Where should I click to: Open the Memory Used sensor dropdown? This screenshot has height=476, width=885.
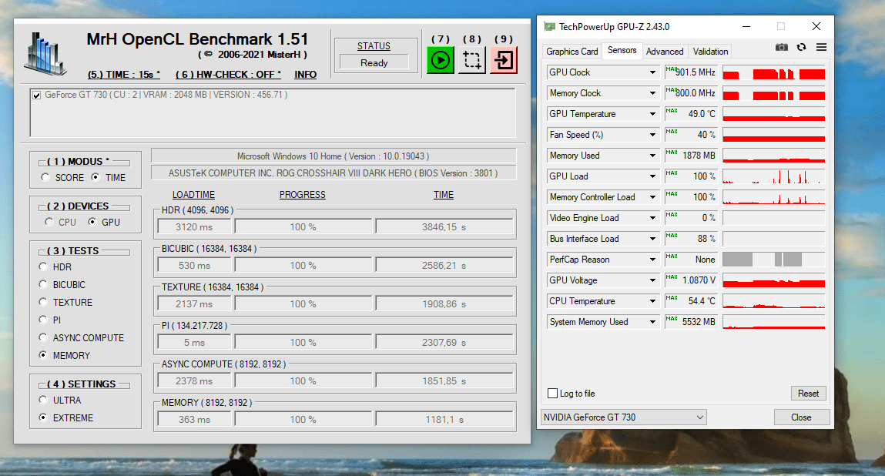click(x=652, y=156)
